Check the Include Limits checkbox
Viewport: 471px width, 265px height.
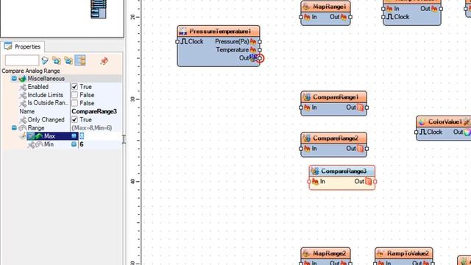coord(74,95)
